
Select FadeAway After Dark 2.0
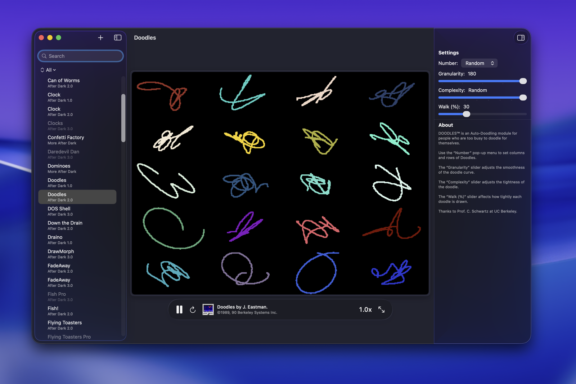click(x=77, y=268)
